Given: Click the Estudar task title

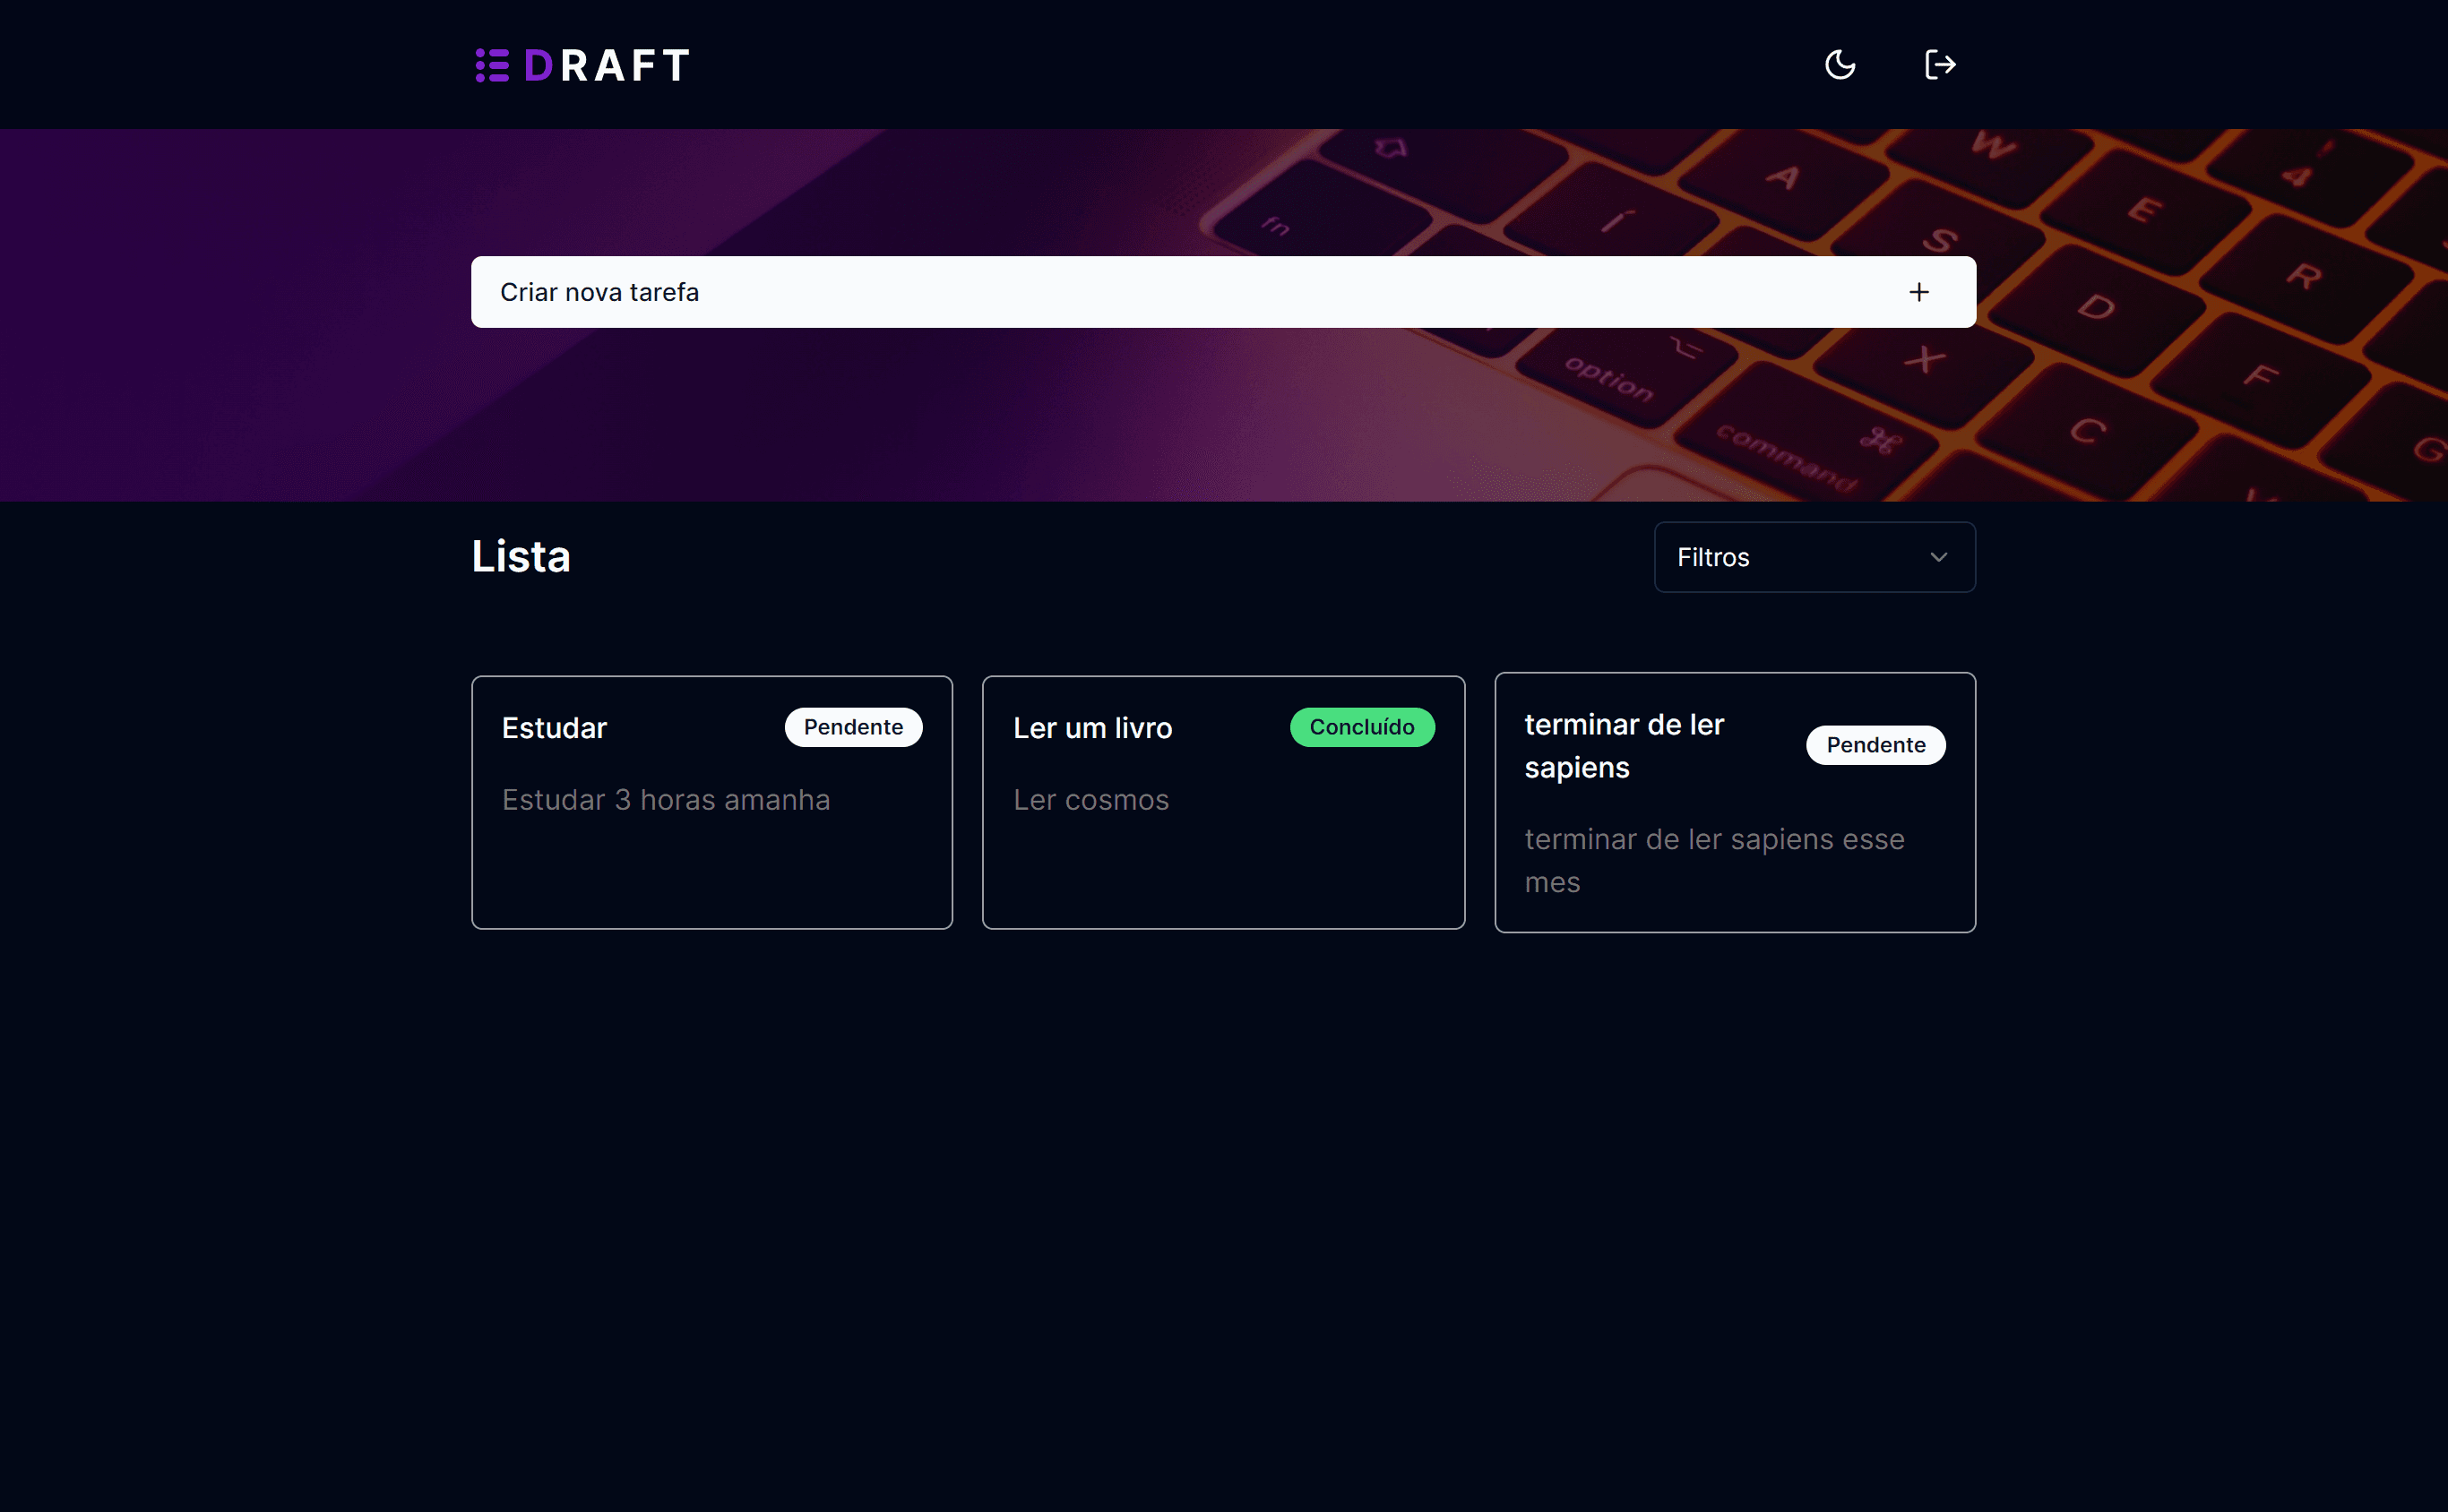Looking at the screenshot, I should tap(555, 727).
